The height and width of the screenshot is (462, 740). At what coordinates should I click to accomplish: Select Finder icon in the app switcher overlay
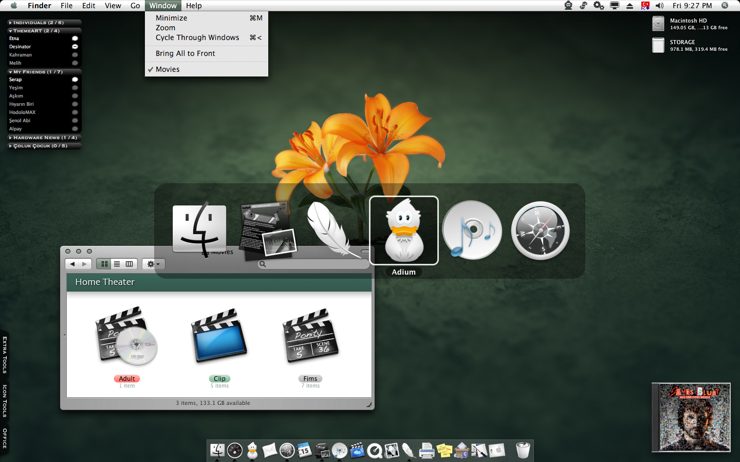pyautogui.click(x=199, y=229)
